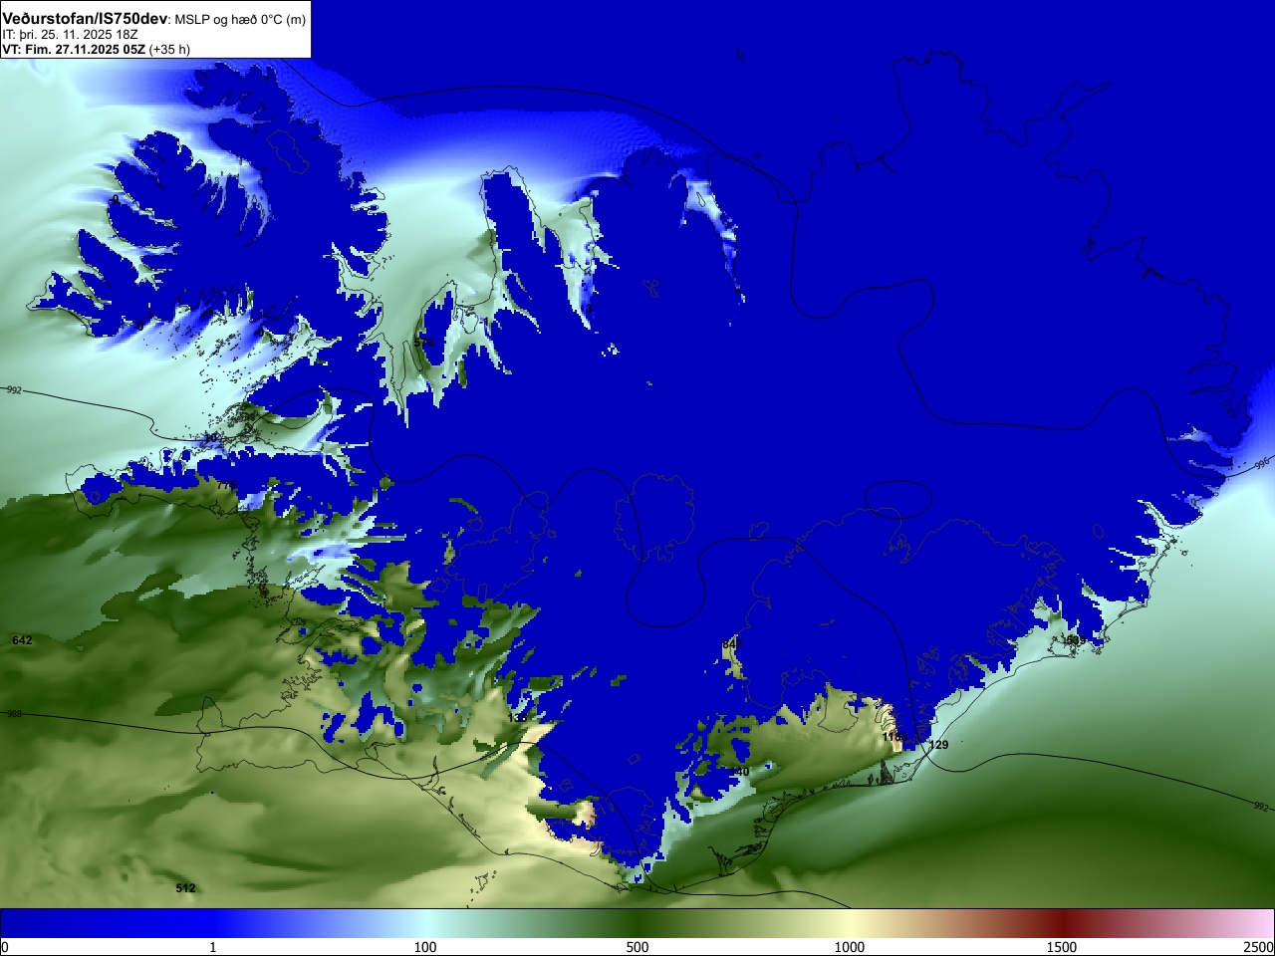The image size is (1275, 956).
Task: Click the '642' height value on the map
Action: tap(22, 640)
